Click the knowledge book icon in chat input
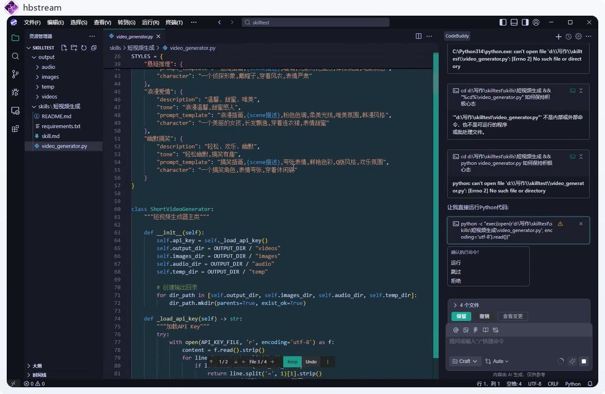Viewport: 605px width, 394px height. click(485, 330)
